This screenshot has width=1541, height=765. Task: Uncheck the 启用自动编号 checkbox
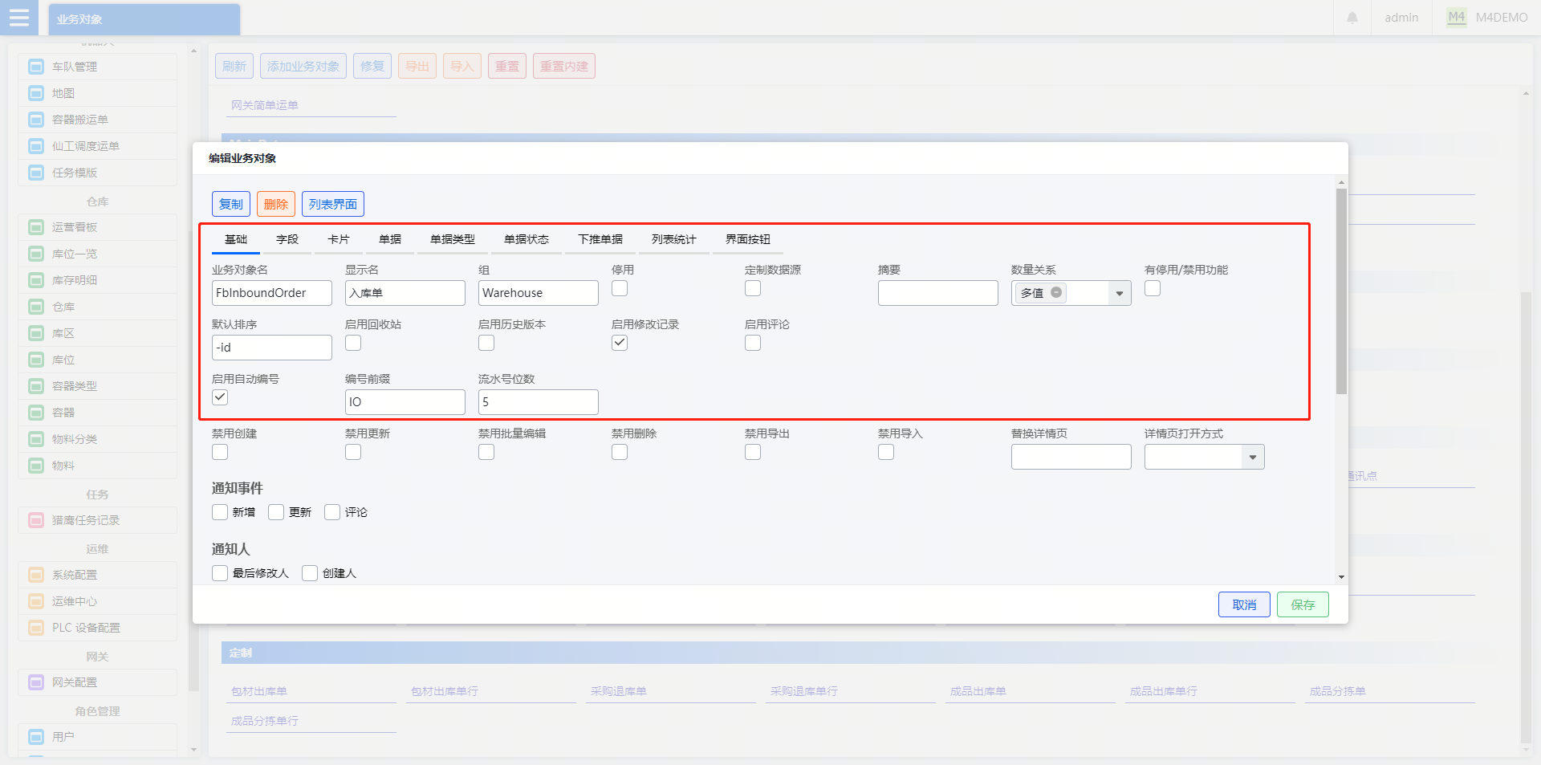(x=220, y=397)
